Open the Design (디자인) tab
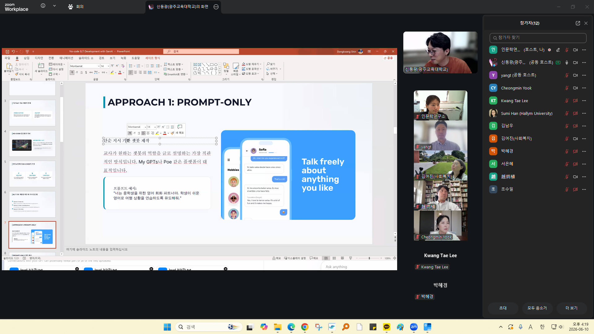This screenshot has width=594, height=334. coord(39,58)
